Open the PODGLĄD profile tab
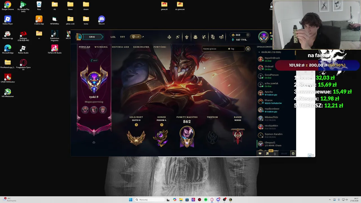The width and height of the screenshot is (361, 203). pyautogui.click(x=84, y=47)
